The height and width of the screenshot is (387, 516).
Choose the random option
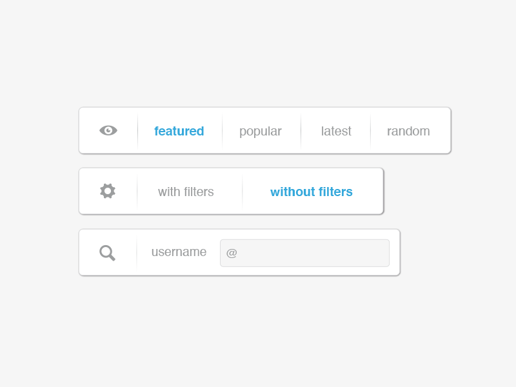point(408,131)
